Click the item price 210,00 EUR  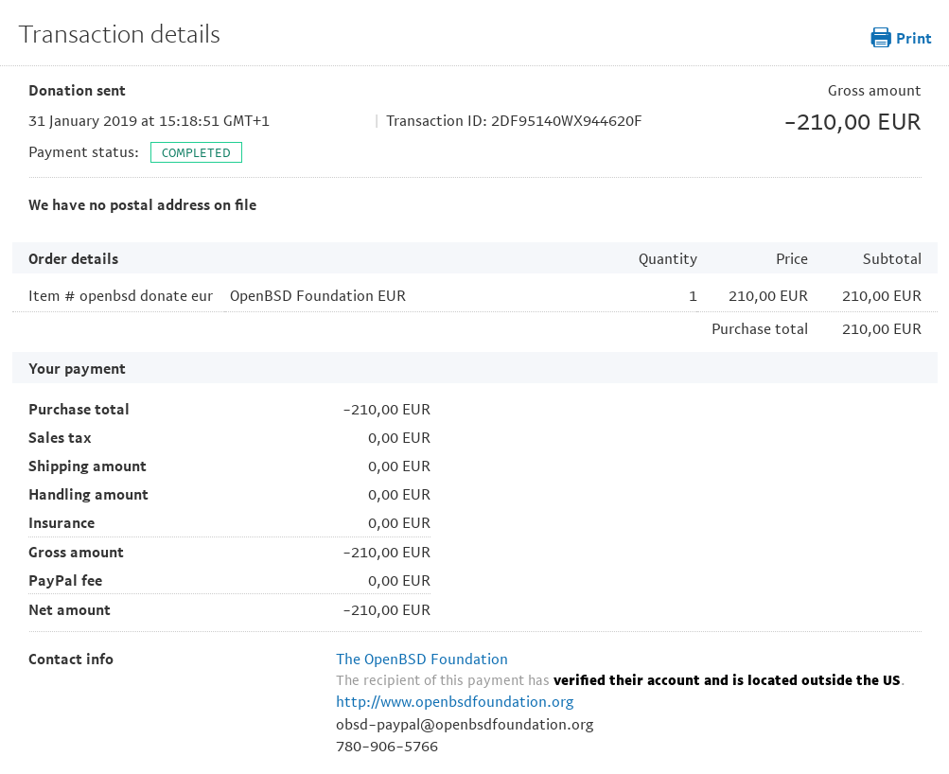point(768,296)
